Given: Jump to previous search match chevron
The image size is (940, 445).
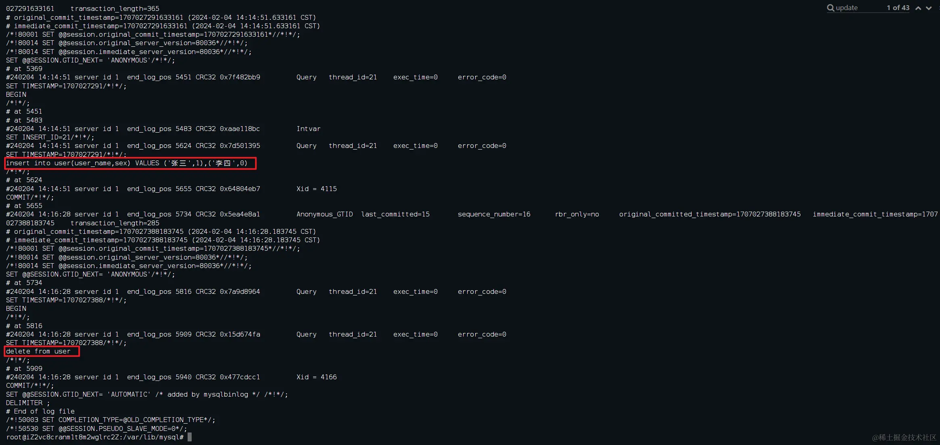Looking at the screenshot, I should coord(918,8).
